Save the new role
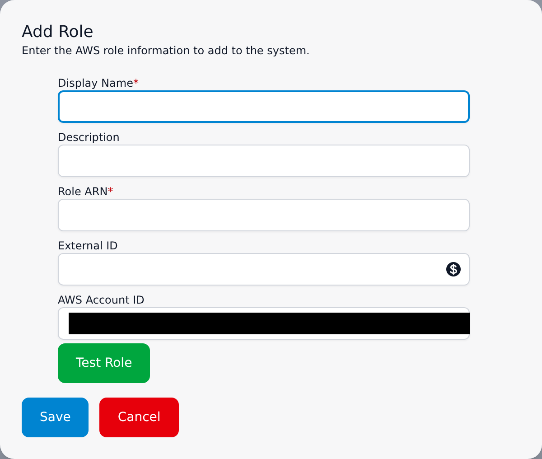 click(55, 417)
